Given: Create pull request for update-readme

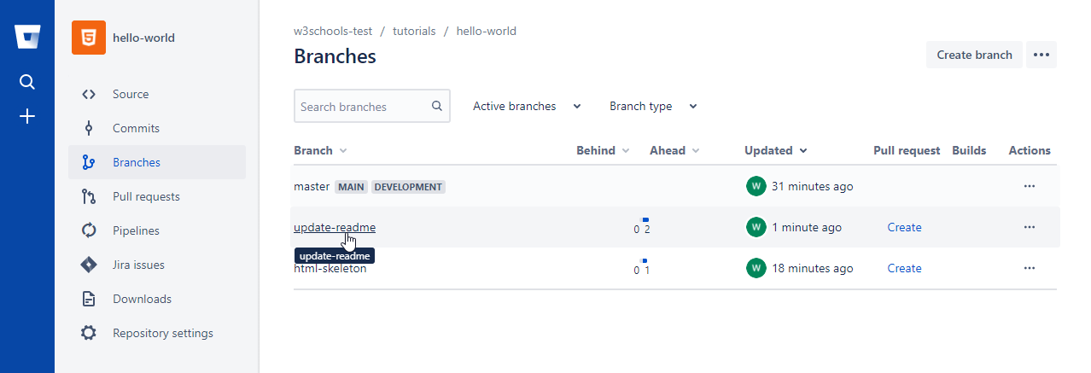Looking at the screenshot, I should coord(904,227).
